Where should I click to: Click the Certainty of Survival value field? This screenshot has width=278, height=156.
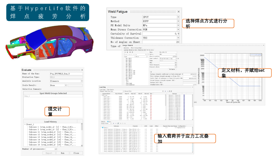tap(161, 34)
